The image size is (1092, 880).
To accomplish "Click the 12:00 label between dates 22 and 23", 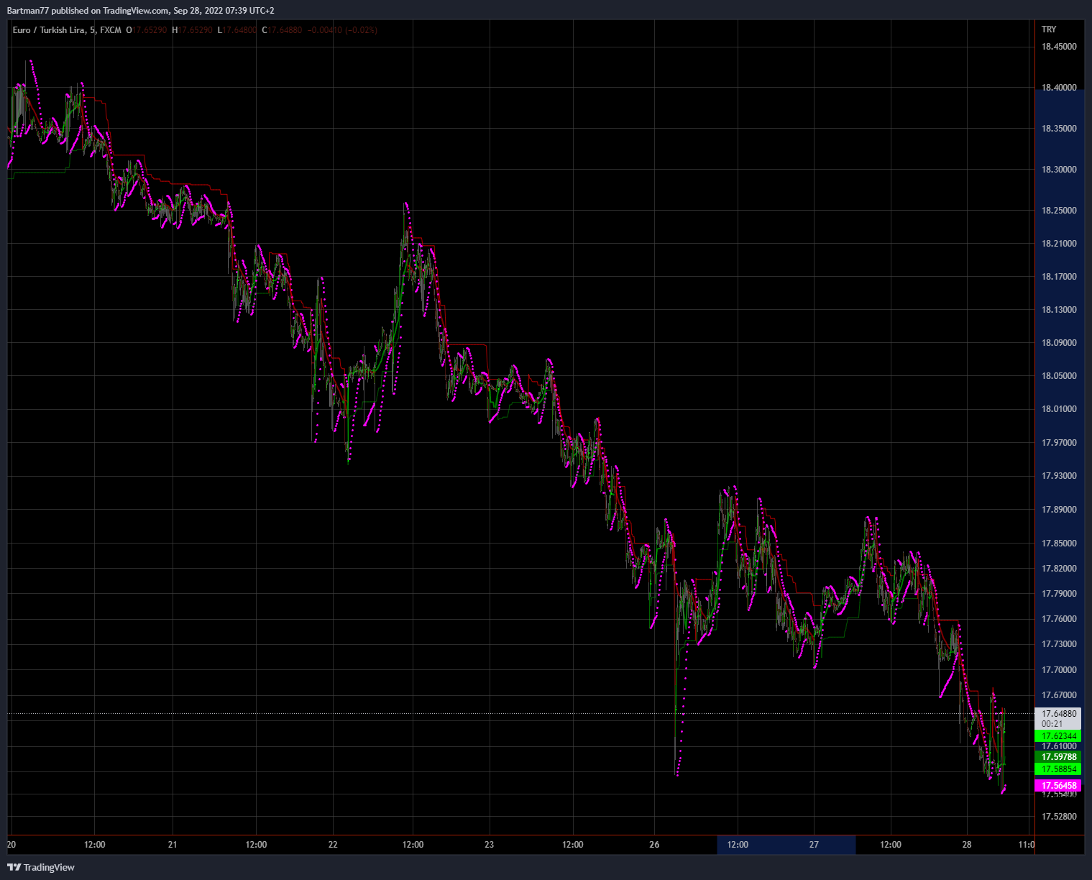I will (x=413, y=845).
